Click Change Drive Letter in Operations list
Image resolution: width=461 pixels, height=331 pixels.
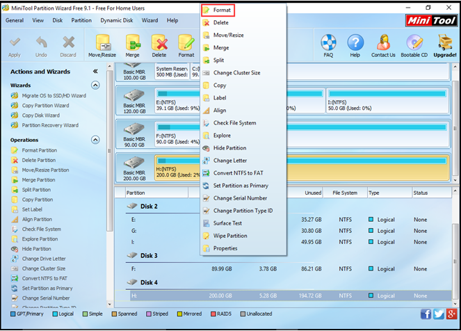[x=38, y=259]
